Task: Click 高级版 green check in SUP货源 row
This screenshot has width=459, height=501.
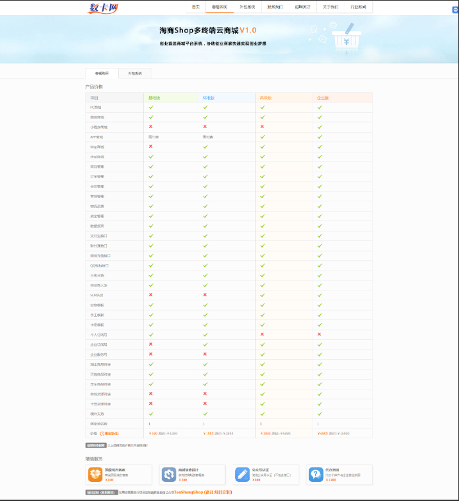Action: tap(262, 295)
